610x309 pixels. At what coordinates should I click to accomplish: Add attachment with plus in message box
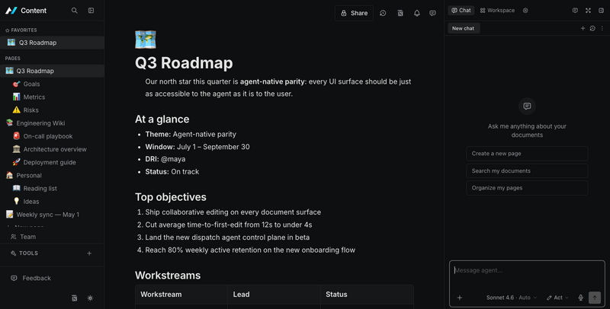point(460,298)
